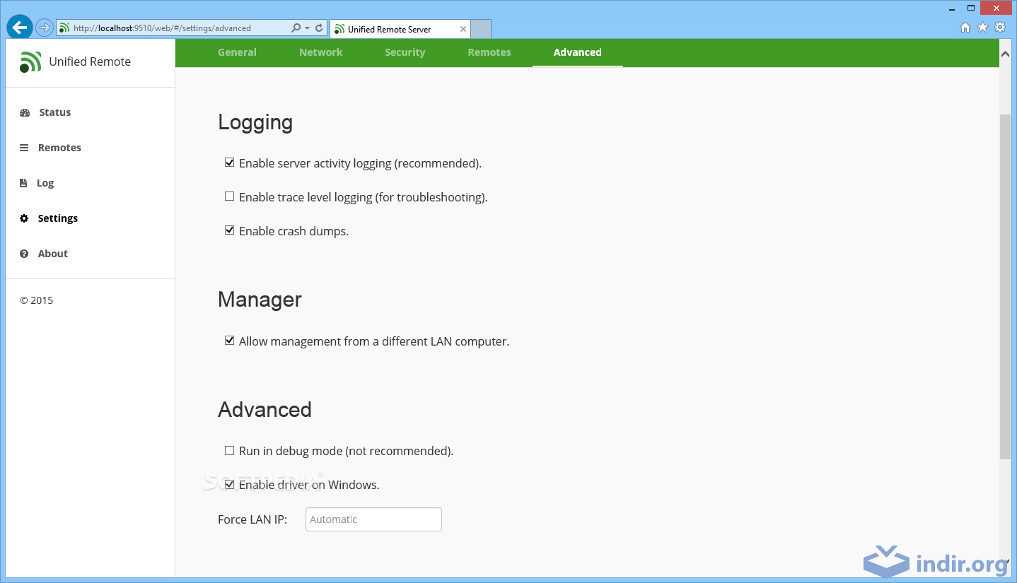Expand the address bar search dropdown arrow
The height and width of the screenshot is (583, 1017).
point(307,28)
